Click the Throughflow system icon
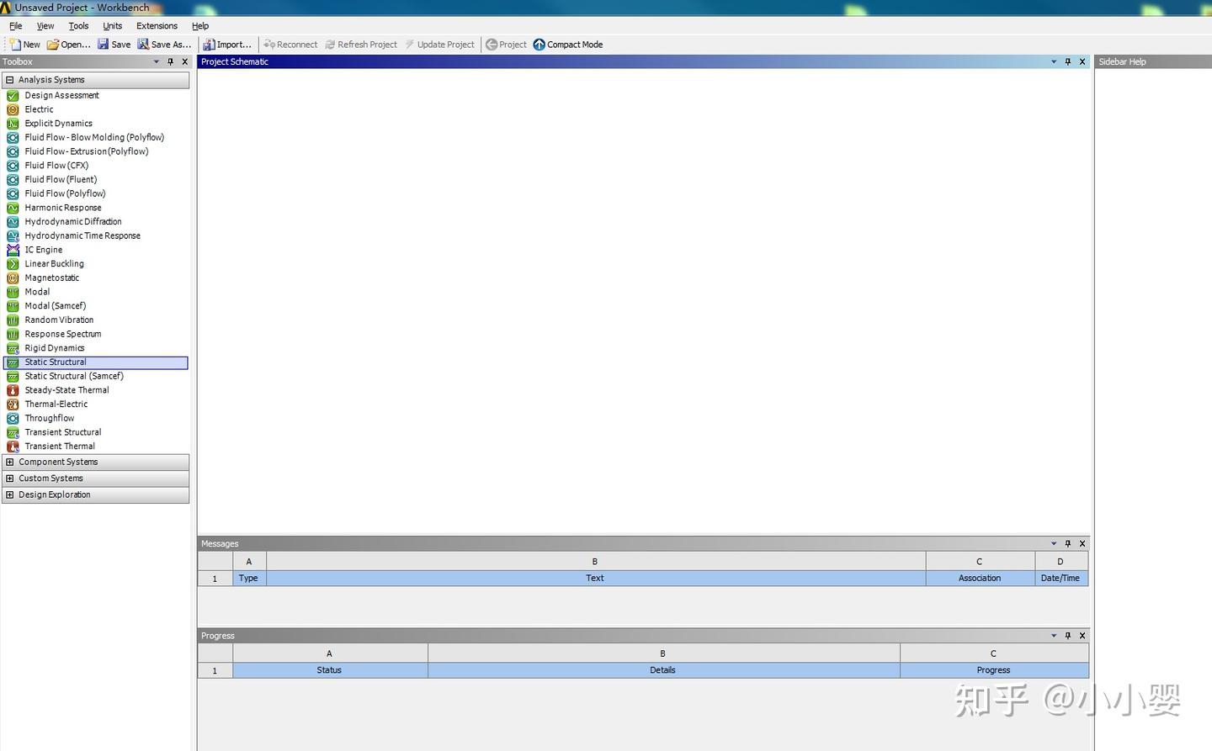 click(13, 419)
